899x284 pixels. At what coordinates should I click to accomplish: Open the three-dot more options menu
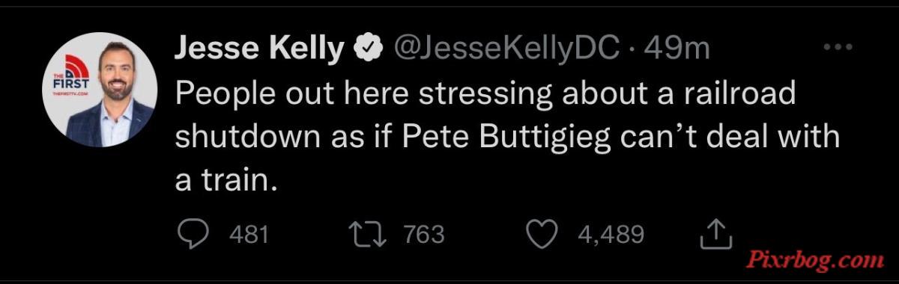coord(838,48)
